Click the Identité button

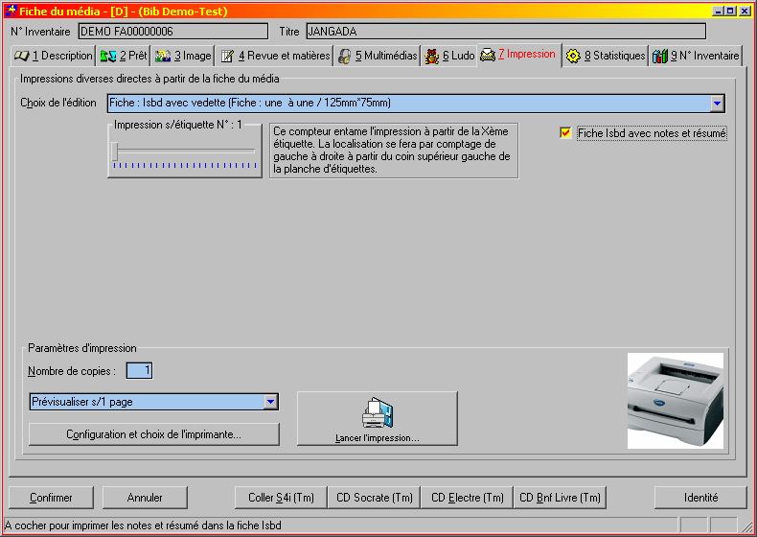coord(700,498)
